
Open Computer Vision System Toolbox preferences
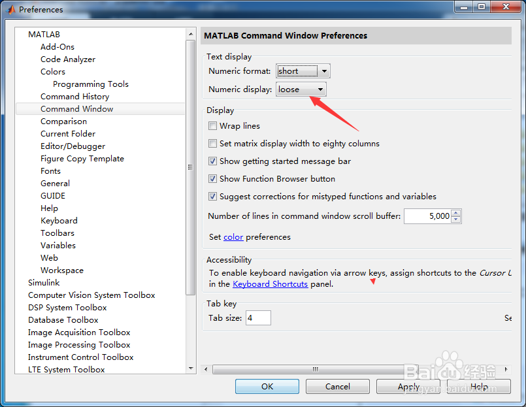[91, 295]
